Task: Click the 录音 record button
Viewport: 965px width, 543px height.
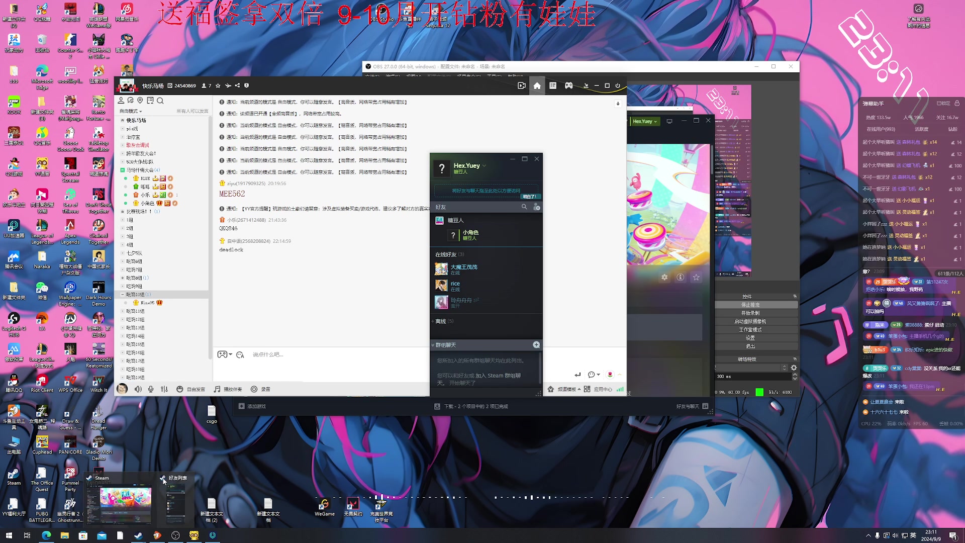Action: pyautogui.click(x=260, y=389)
